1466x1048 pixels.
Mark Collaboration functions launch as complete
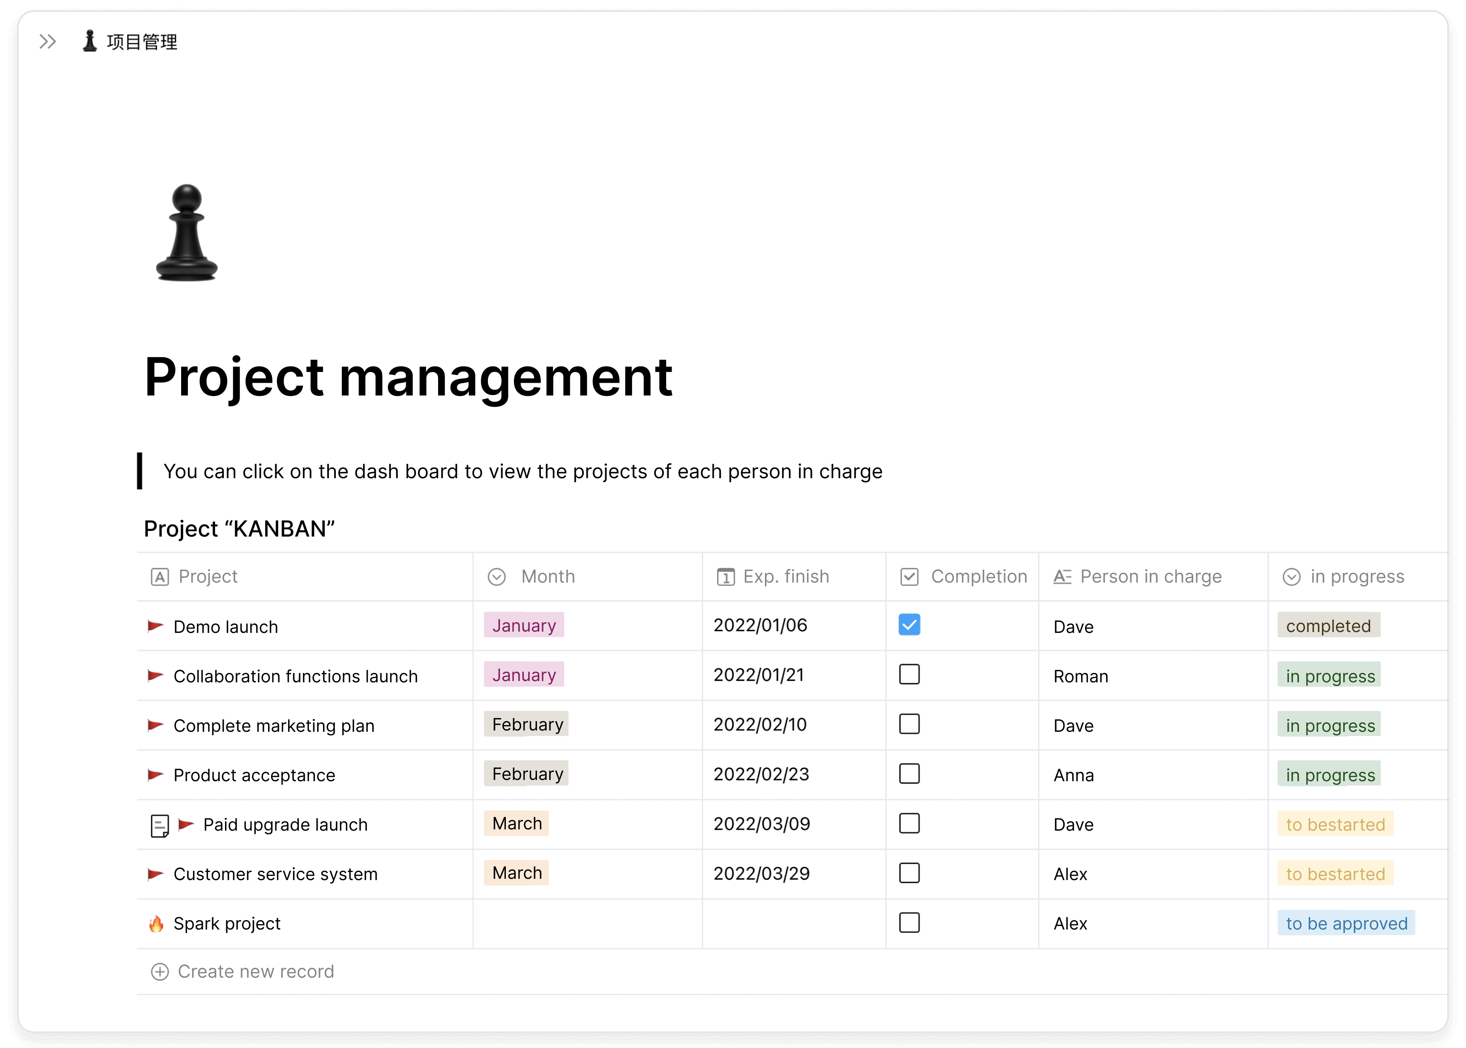(909, 674)
